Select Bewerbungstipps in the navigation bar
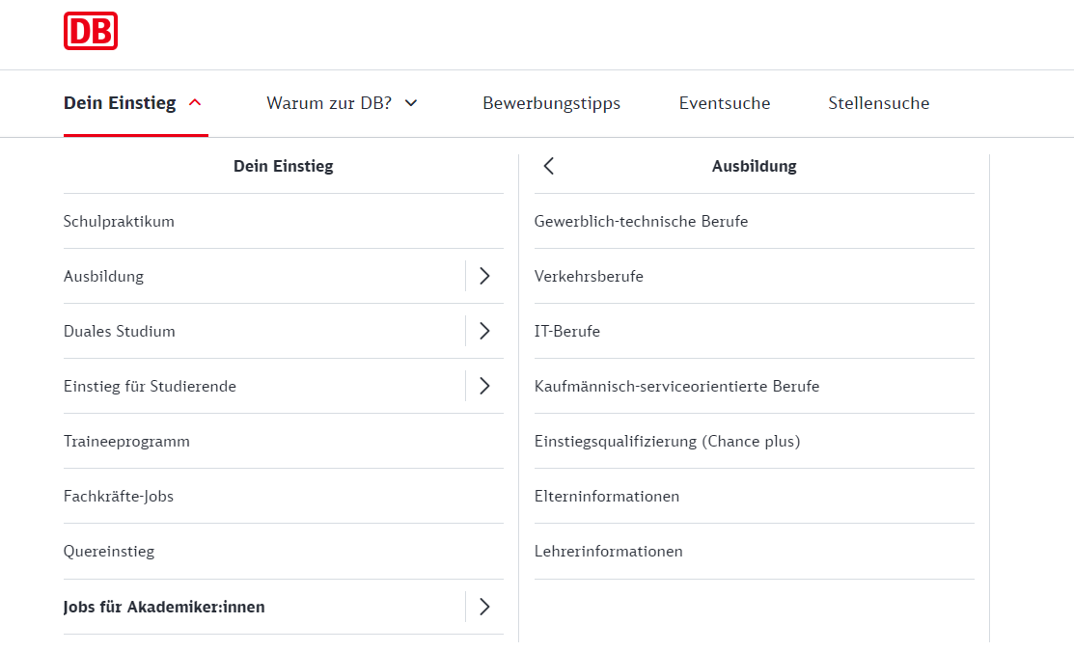1074x651 pixels. coord(551,102)
